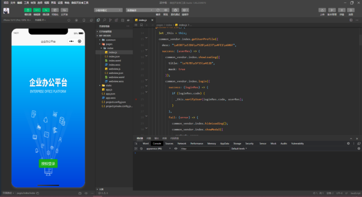The width and height of the screenshot is (362, 197).
Task: Open app.json in the file tree
Action: 110,94
